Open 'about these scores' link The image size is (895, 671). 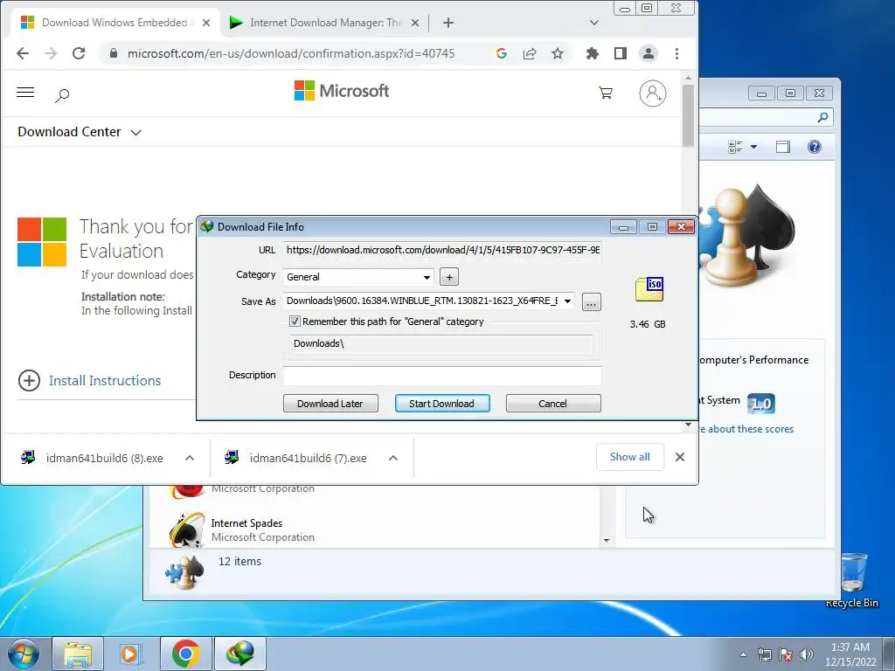745,429
